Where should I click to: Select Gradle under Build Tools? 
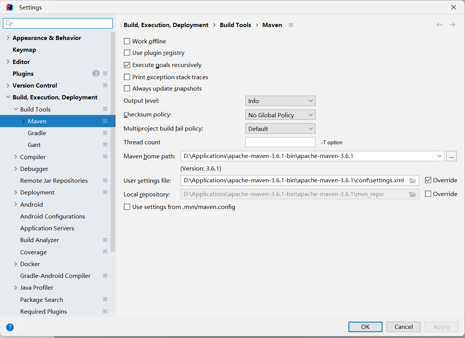(37, 133)
